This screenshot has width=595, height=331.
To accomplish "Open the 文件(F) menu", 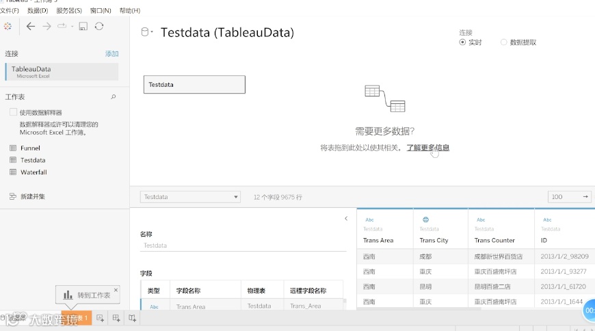I will point(10,11).
